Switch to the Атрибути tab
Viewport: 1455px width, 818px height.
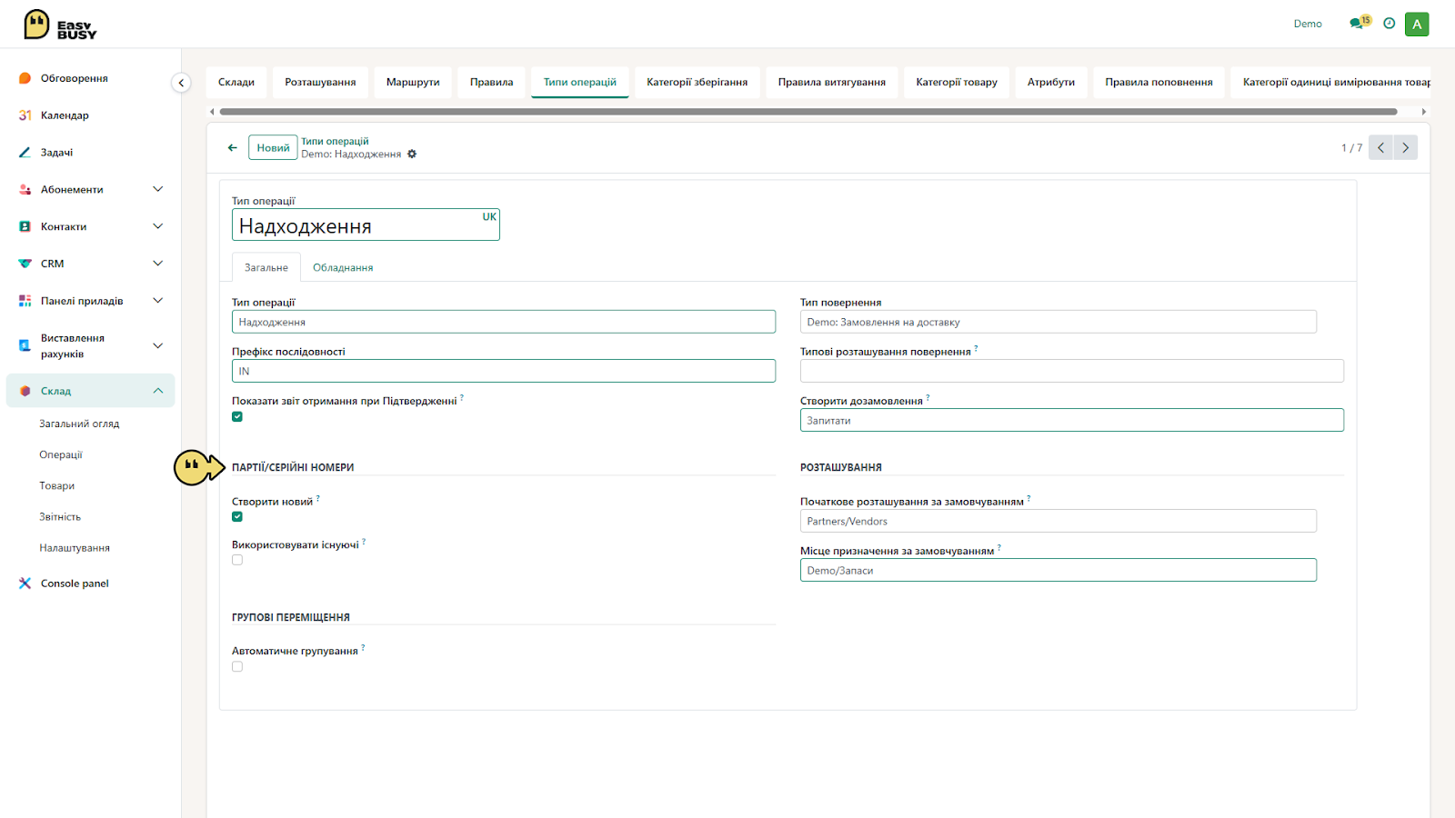[1051, 82]
